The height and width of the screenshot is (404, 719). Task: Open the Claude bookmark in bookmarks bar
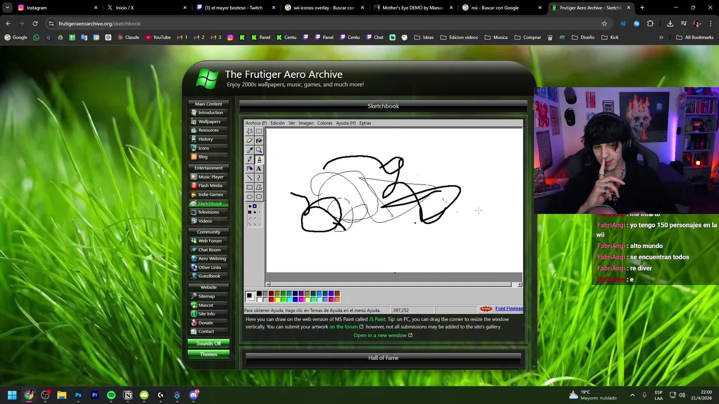tap(128, 38)
